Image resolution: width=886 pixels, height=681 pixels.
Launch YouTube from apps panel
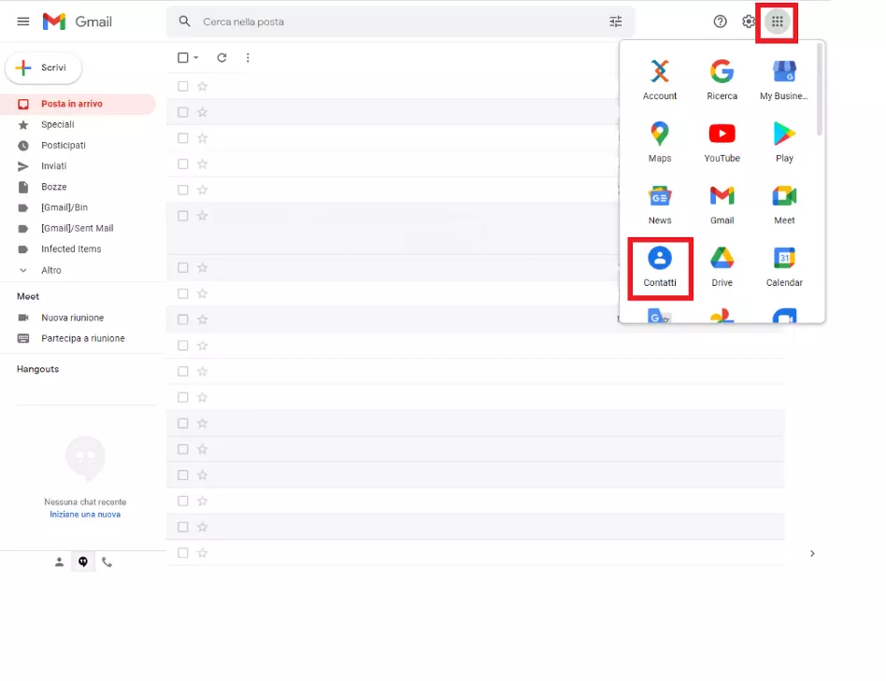tap(722, 142)
